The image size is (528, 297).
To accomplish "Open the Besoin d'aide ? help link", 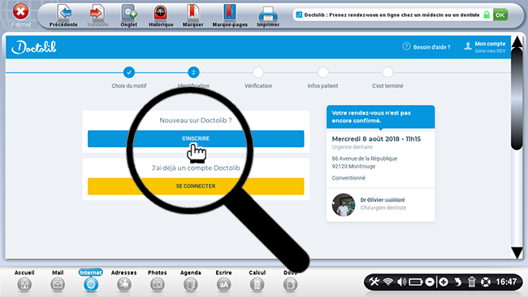I will (426, 47).
